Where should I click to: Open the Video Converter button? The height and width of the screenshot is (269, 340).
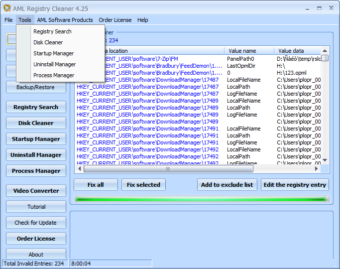point(36,191)
